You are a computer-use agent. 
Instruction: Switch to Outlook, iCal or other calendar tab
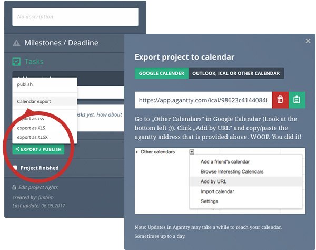pyautogui.click(x=236, y=73)
